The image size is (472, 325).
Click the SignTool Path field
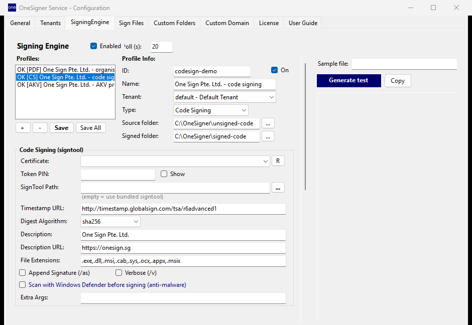[x=175, y=188]
